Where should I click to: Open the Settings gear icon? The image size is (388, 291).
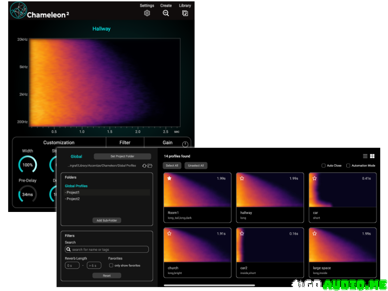tap(147, 14)
